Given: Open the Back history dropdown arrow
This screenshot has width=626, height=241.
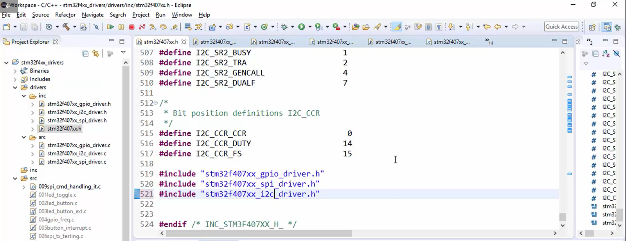Looking at the screenshot, I should (x=506, y=27).
